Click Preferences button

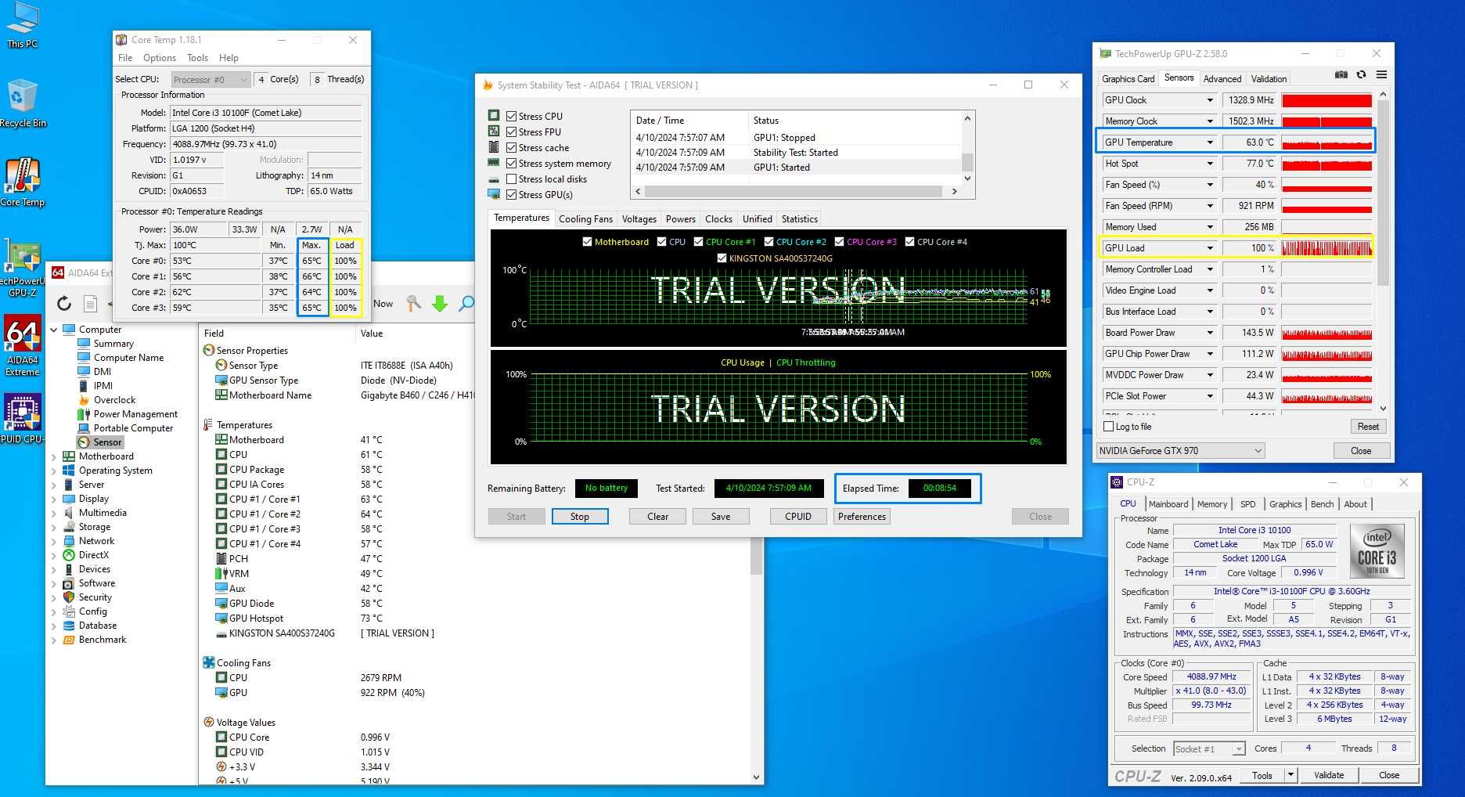862,517
